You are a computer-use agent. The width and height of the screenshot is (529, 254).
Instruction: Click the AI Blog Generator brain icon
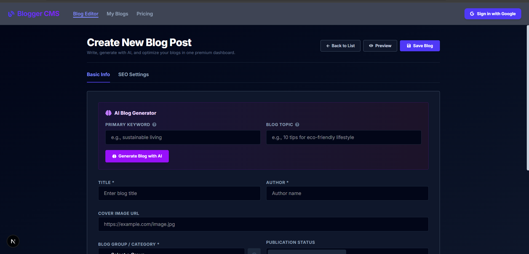point(108,113)
